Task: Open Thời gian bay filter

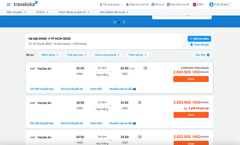Action: (x=76, y=55)
